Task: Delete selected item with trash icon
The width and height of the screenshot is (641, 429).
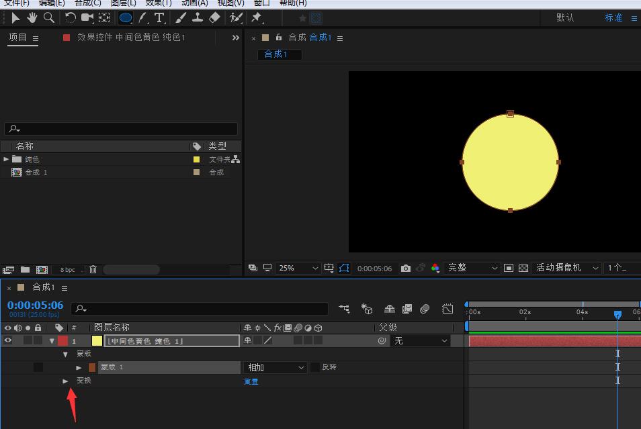Action: click(93, 269)
